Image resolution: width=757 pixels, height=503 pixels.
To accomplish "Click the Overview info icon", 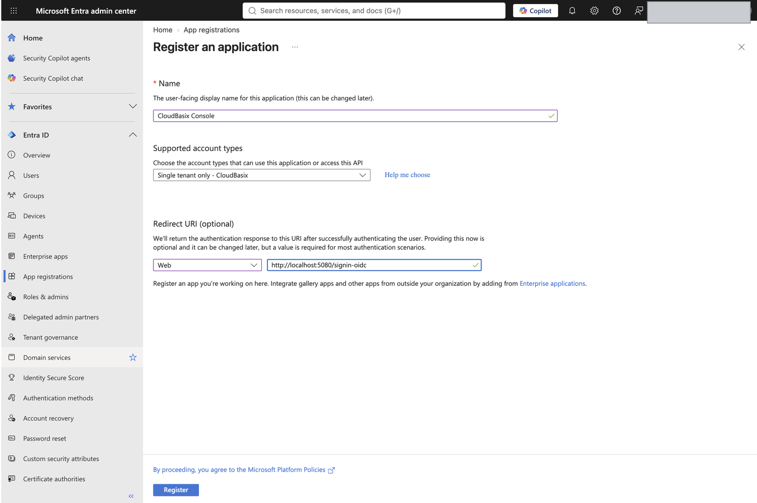I will pyautogui.click(x=12, y=155).
